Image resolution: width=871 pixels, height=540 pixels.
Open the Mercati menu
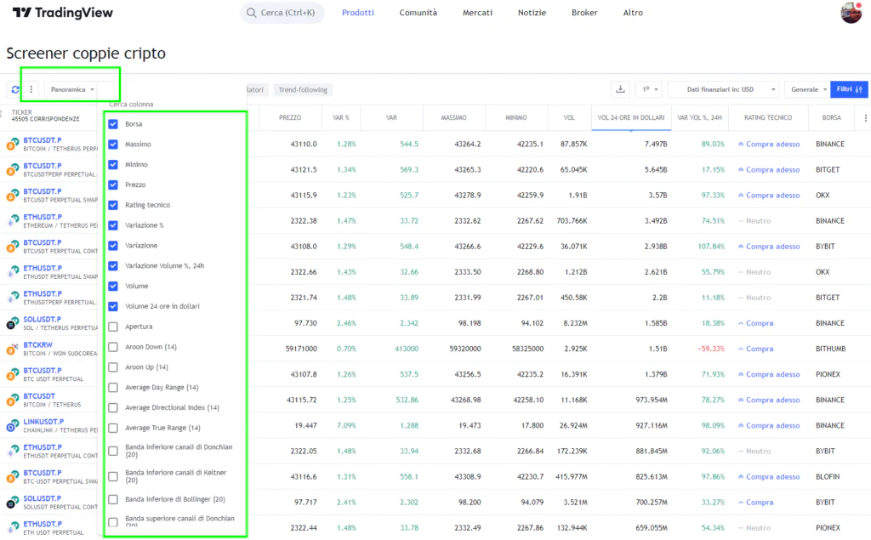coord(477,13)
